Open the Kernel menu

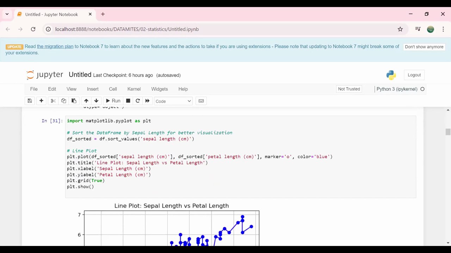(x=134, y=89)
